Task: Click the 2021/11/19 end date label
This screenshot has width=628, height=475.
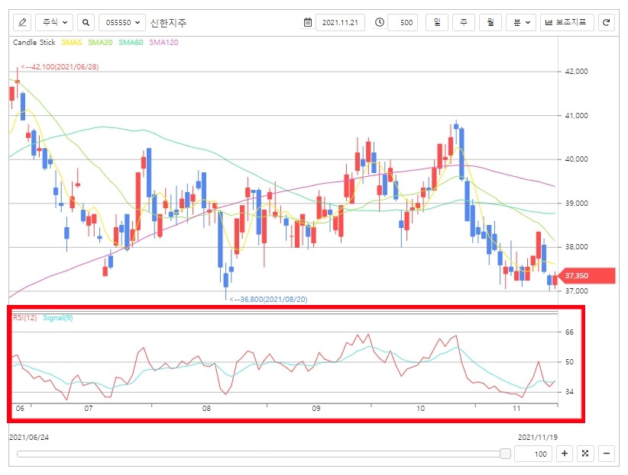Action: (x=538, y=438)
